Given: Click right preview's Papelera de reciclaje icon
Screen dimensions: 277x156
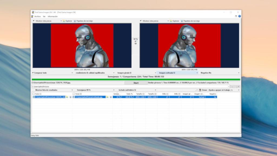Looking at the screenshot, I should click(x=182, y=21).
